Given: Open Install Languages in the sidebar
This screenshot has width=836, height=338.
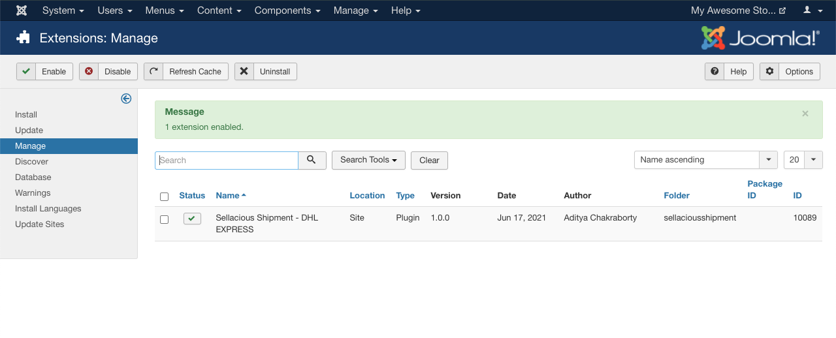Looking at the screenshot, I should [48, 209].
